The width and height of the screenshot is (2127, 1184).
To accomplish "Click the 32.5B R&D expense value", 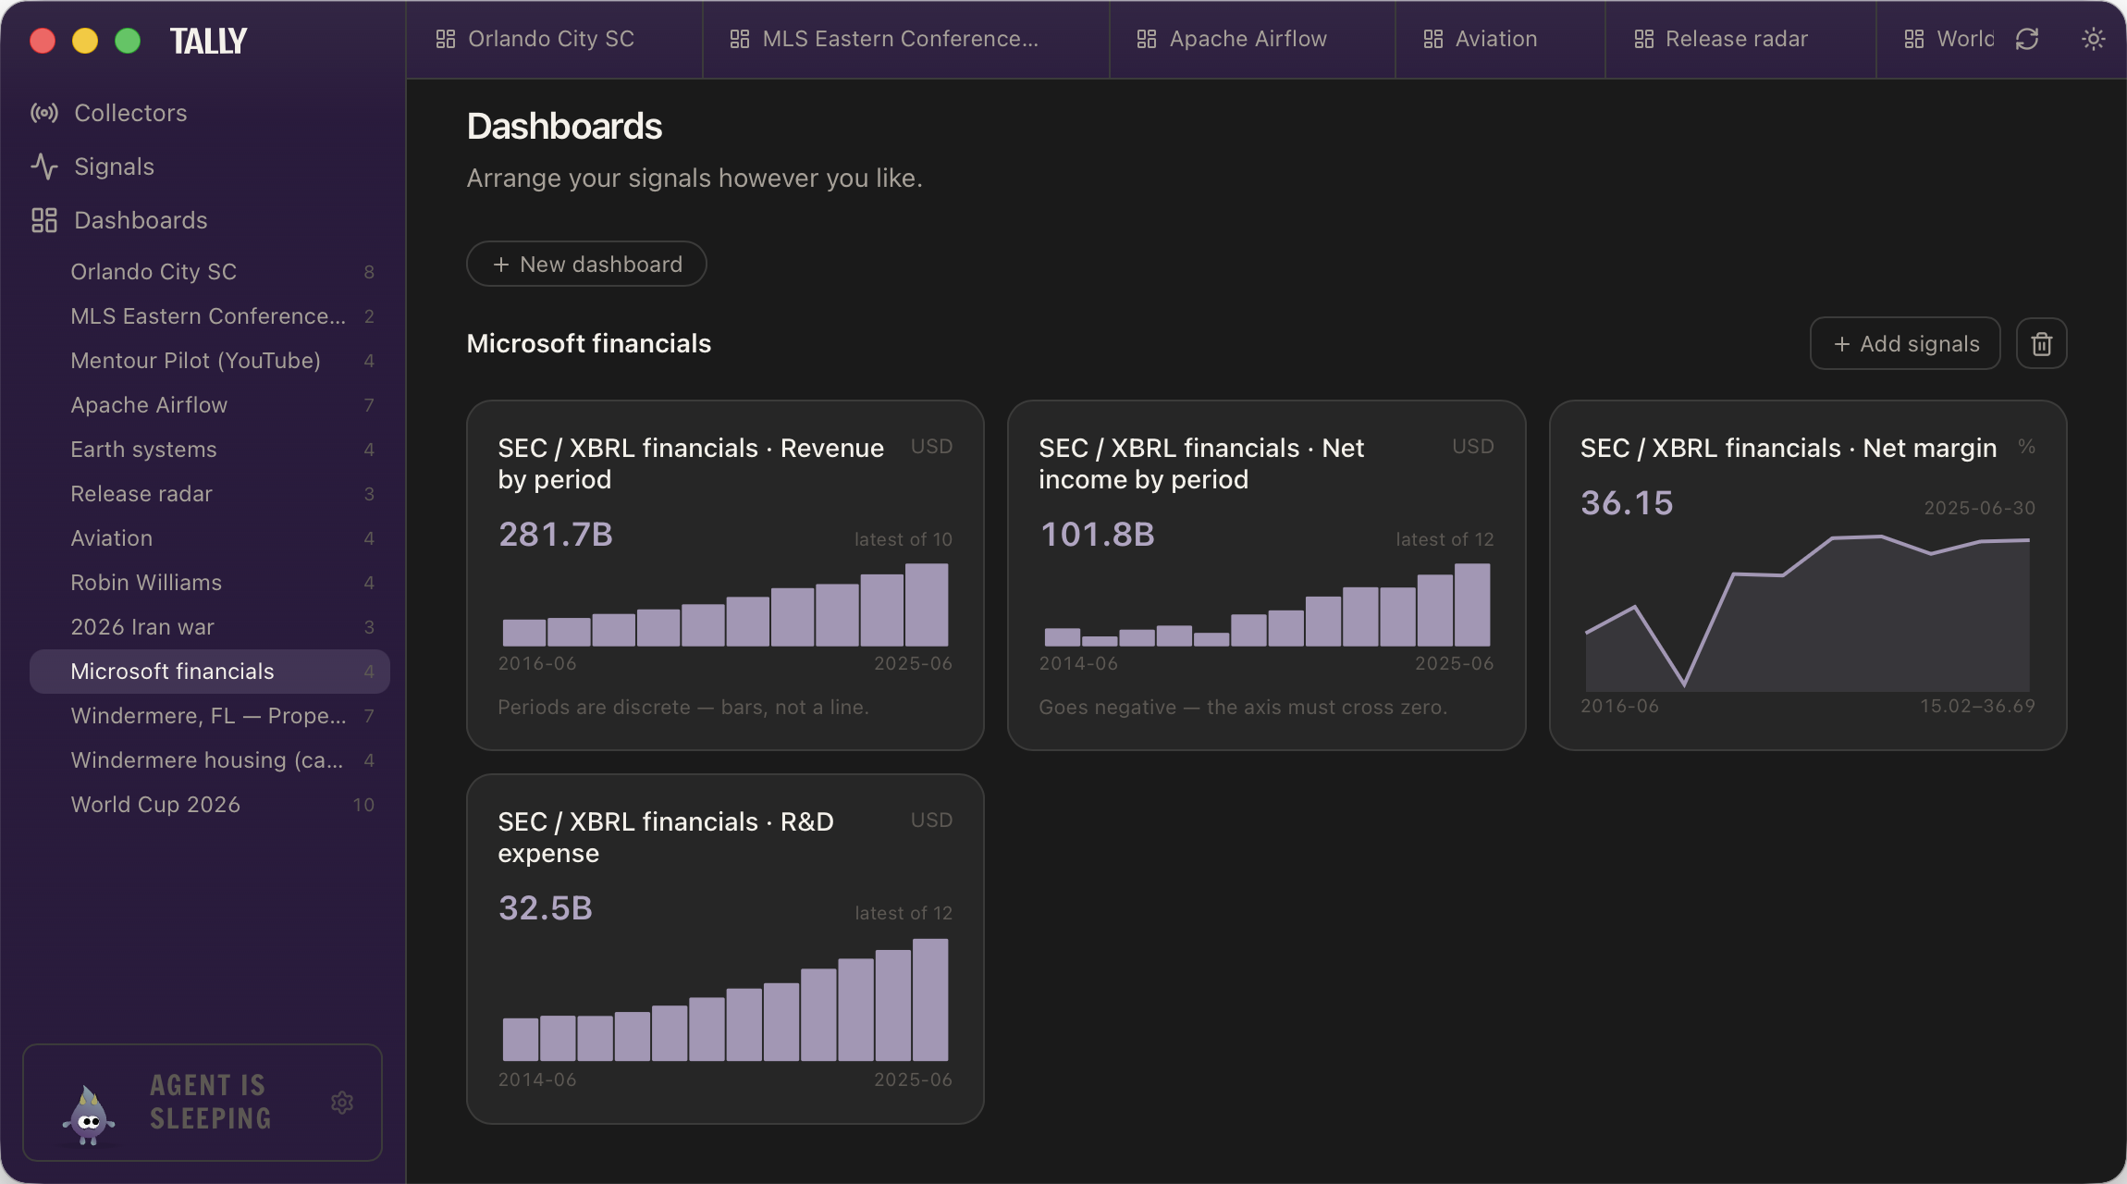I will click(546, 908).
